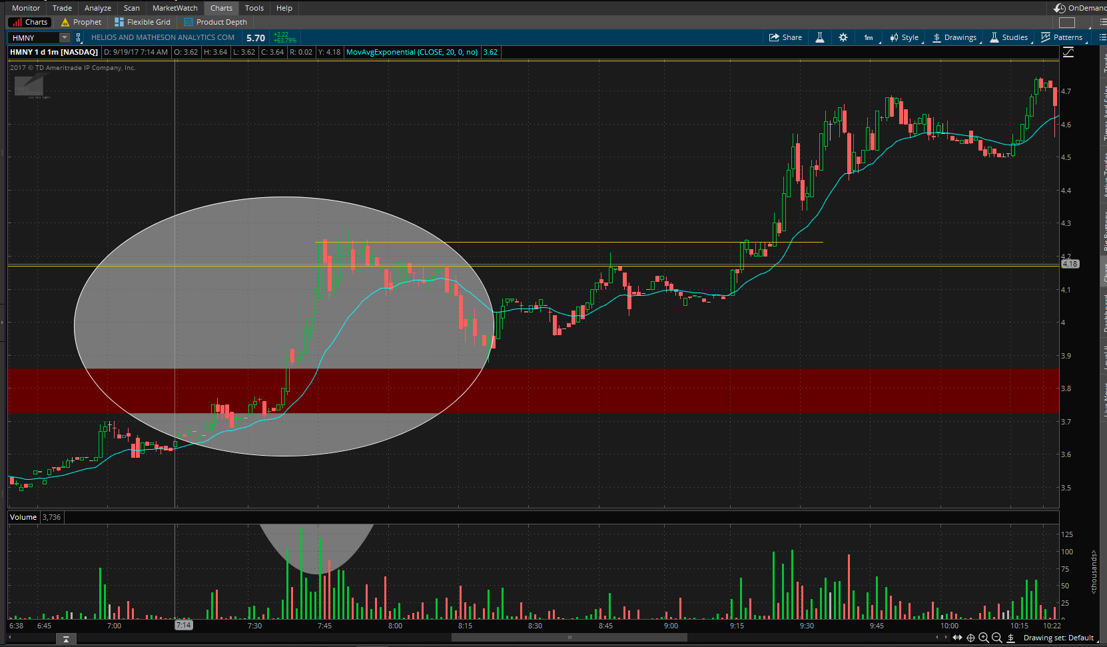
Task: Open the MarketWatch tab
Action: (175, 8)
